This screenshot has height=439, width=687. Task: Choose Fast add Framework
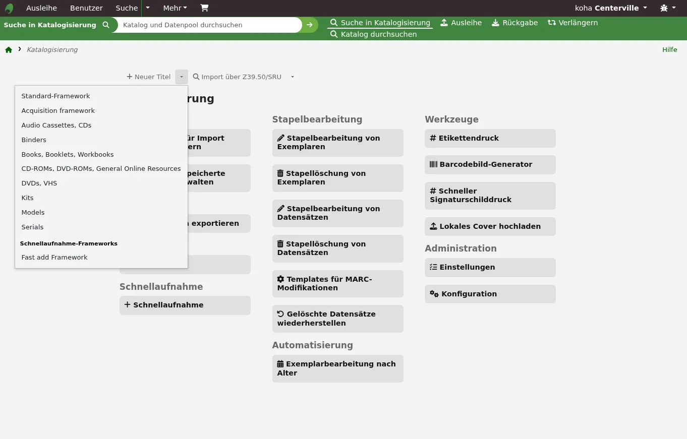(101, 257)
